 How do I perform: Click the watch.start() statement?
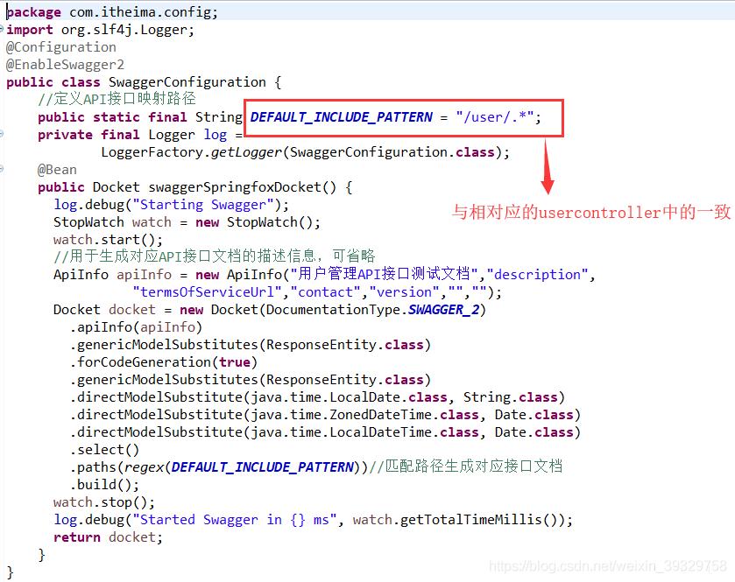[108, 240]
